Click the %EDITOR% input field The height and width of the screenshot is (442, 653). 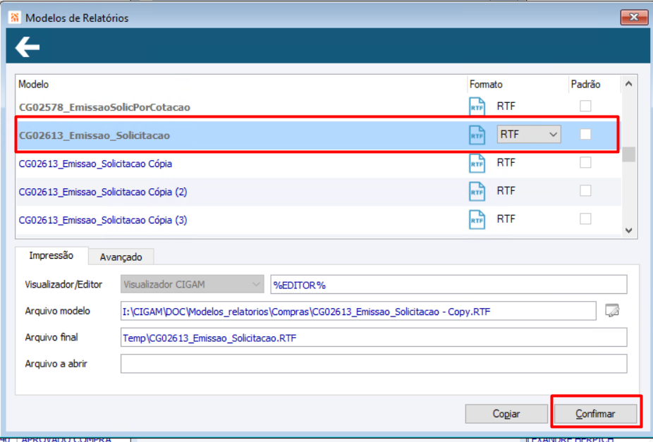coord(448,285)
